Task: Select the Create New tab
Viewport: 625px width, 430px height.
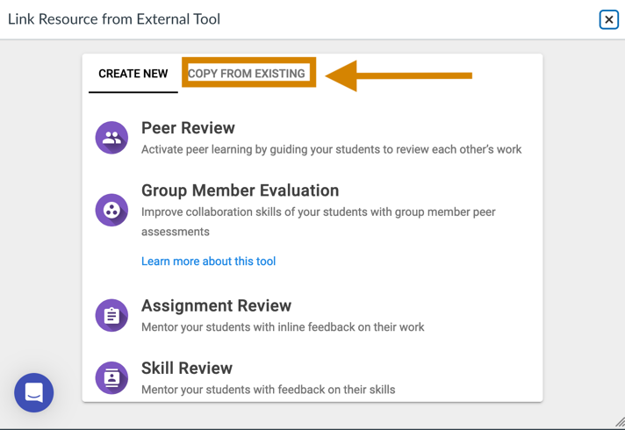Action: (x=133, y=74)
